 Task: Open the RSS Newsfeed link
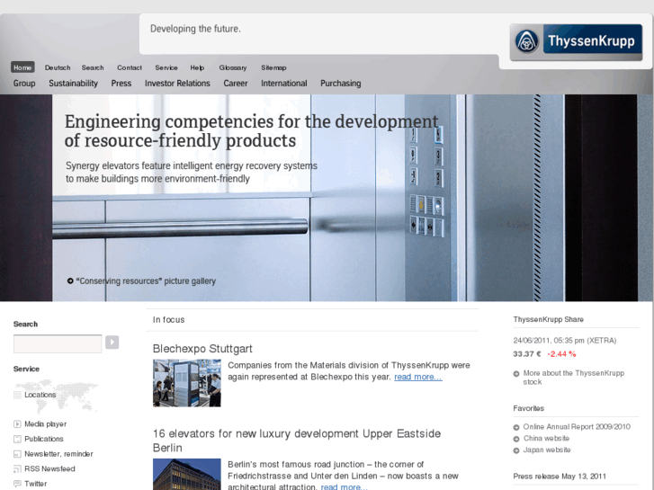(x=49, y=469)
